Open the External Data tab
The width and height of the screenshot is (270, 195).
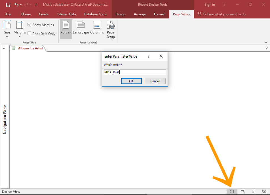(66, 14)
